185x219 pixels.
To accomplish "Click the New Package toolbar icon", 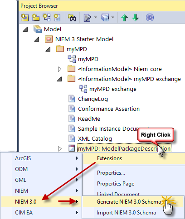I will [35, 17].
